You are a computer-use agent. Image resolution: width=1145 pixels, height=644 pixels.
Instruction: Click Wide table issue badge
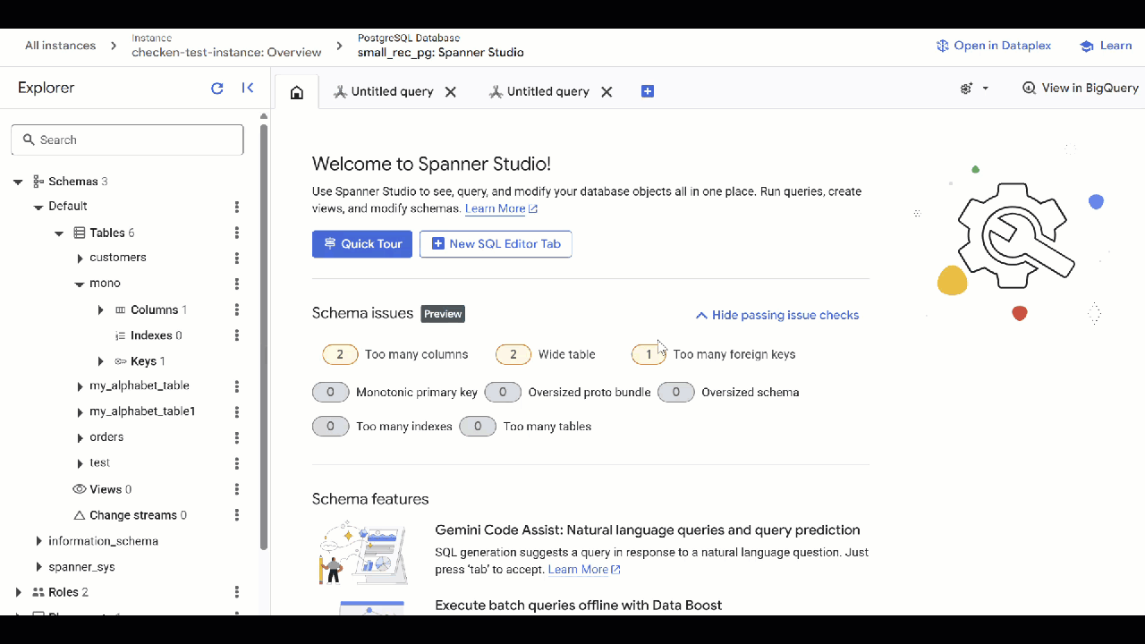pos(513,354)
